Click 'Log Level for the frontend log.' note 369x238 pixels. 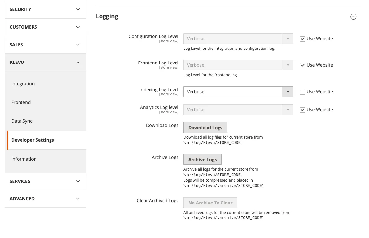tap(211, 75)
